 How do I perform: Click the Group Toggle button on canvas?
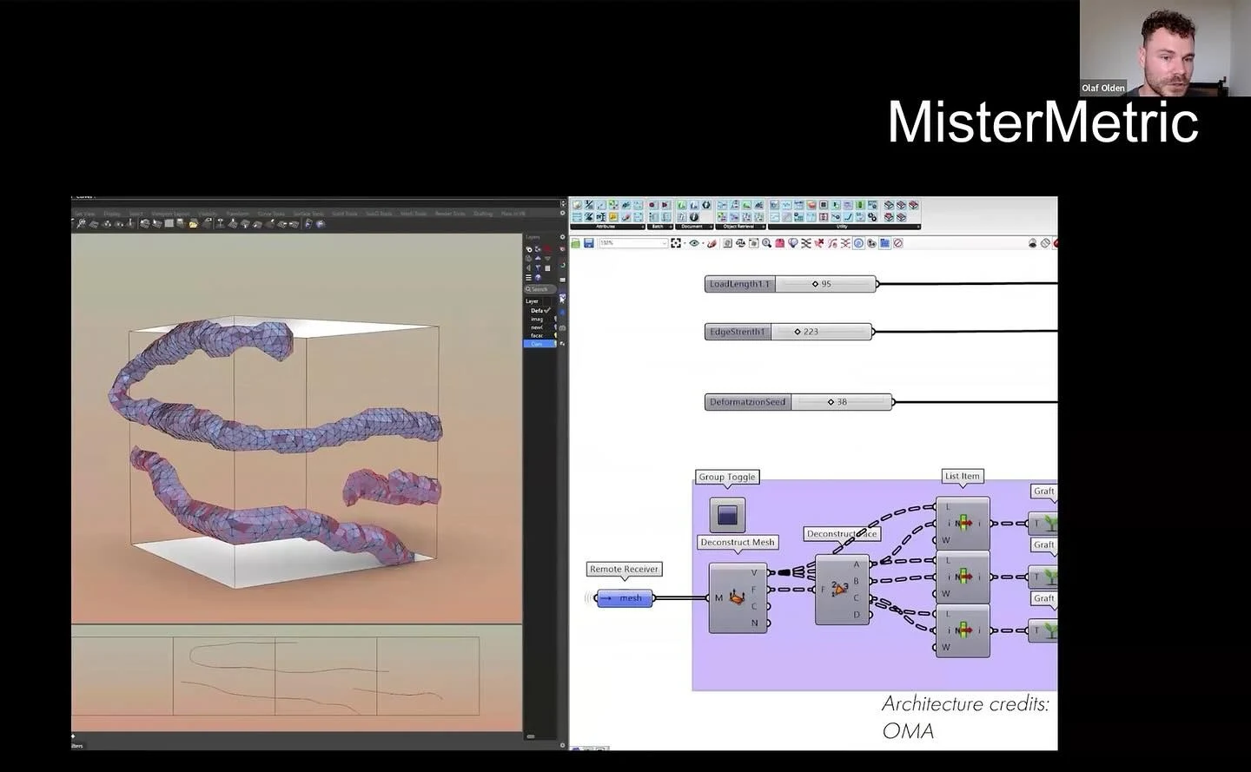[727, 515]
